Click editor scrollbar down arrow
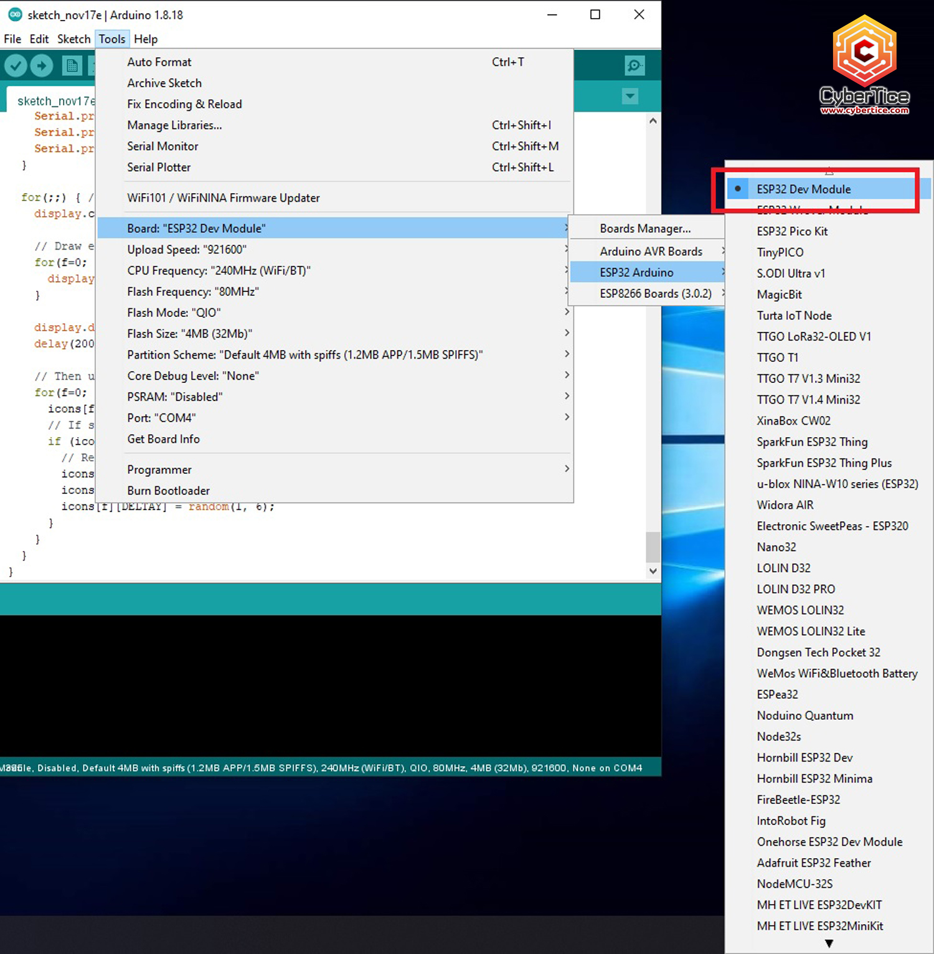This screenshot has height=954, width=934. tap(653, 570)
